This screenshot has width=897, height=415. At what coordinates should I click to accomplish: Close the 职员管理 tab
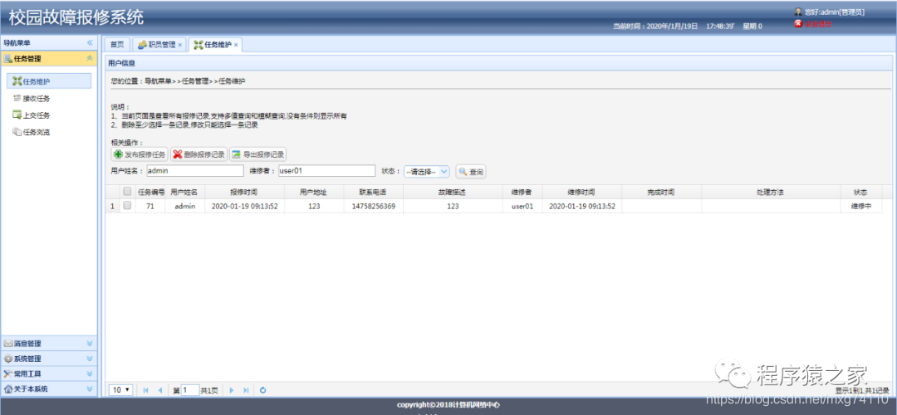(x=179, y=45)
